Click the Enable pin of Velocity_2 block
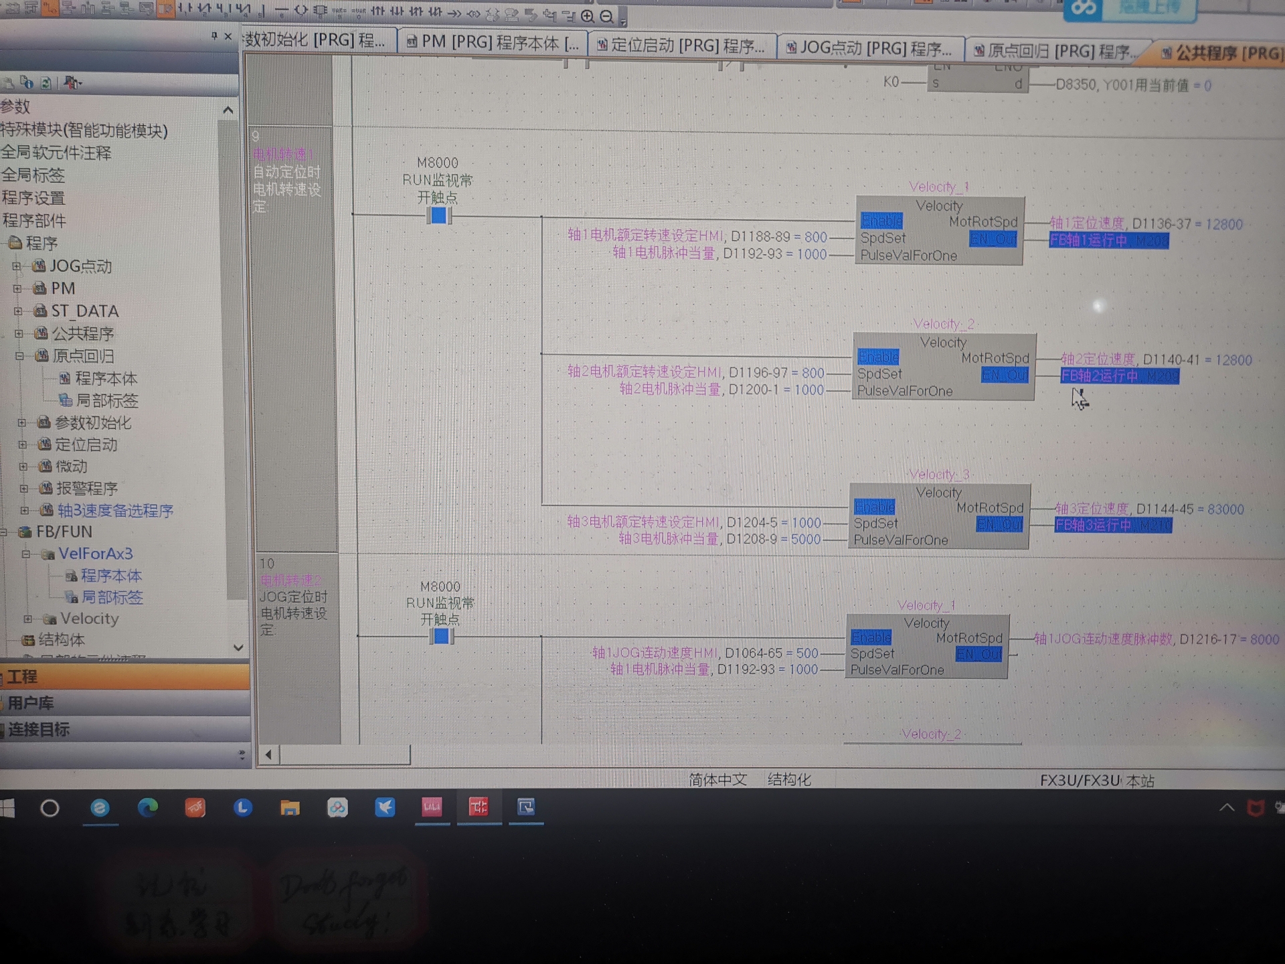The height and width of the screenshot is (964, 1285). point(878,357)
